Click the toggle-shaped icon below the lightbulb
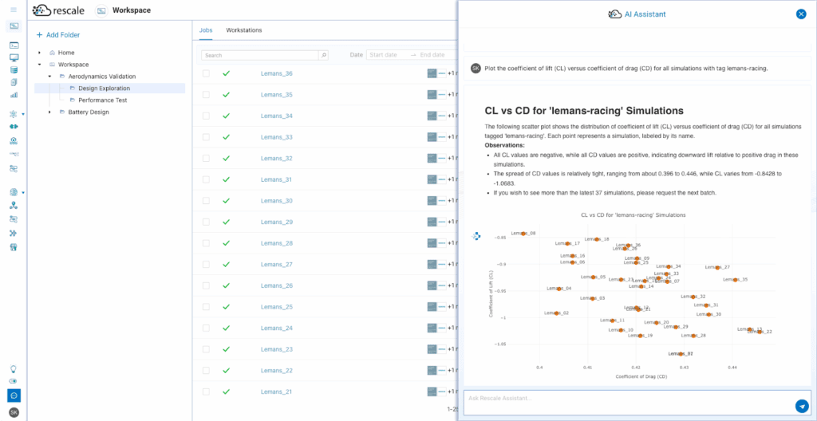 tap(14, 381)
